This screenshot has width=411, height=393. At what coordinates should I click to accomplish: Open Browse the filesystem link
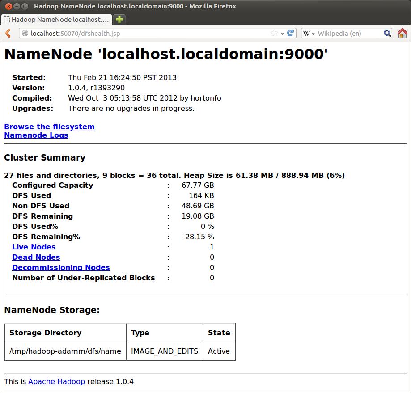49,127
